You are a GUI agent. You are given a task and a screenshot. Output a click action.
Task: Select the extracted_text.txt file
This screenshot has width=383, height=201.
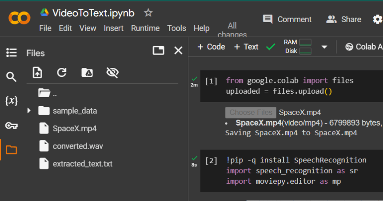tap(82, 164)
